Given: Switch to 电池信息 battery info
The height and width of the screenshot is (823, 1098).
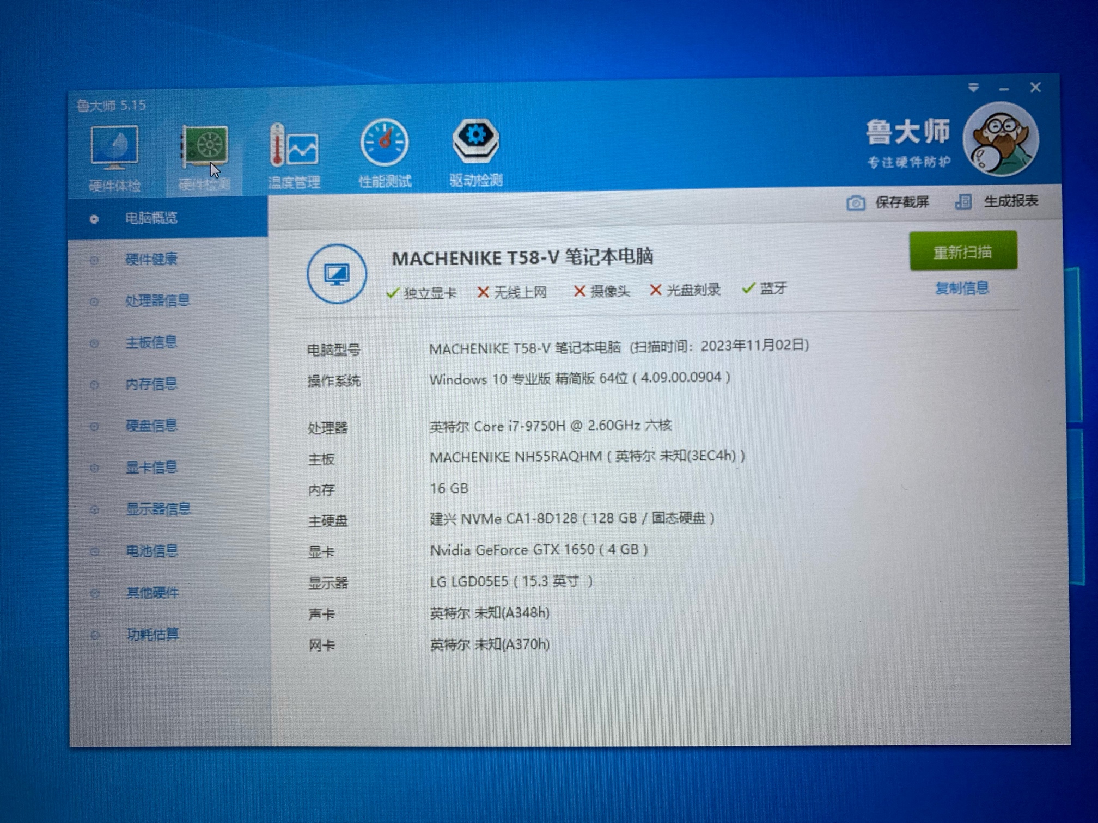Looking at the screenshot, I should (x=152, y=551).
